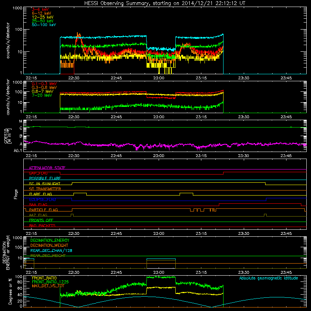Click counts/s/detector axis label of top panel
311x311 pixels.
point(8,40)
